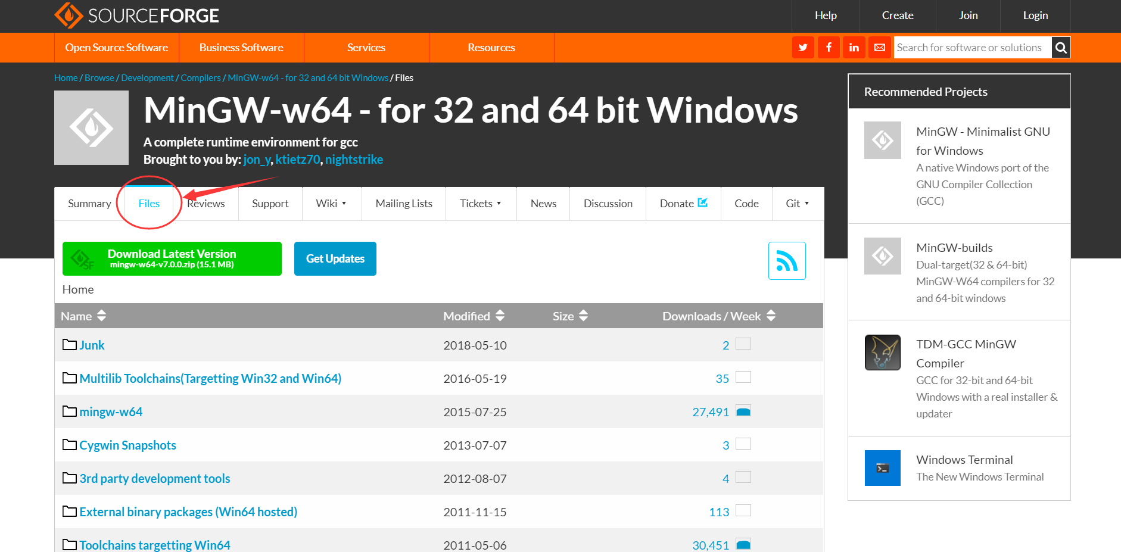Open the Code tab
This screenshot has height=552, width=1121.
746,204
